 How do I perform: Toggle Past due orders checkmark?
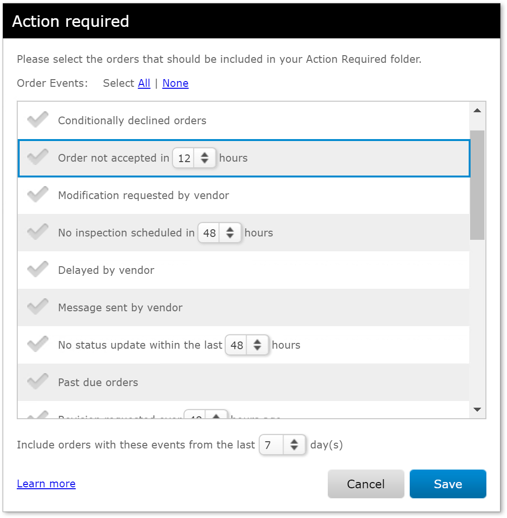[38, 381]
